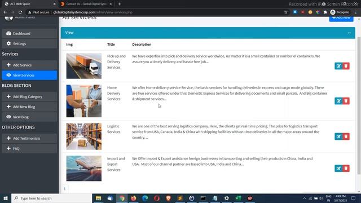This screenshot has height=203, width=361.
Task: Click the Incognito profile indicator
Action: pyautogui.click(x=340, y=12)
